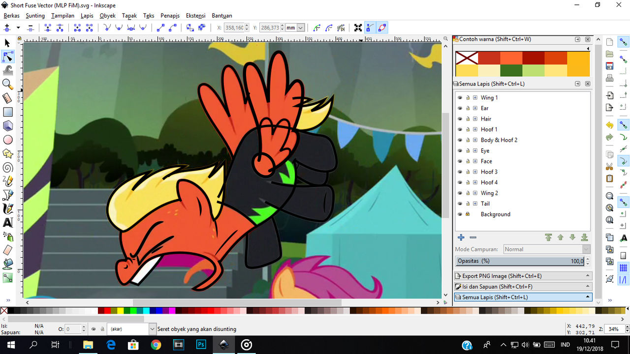Expand the Wing 1 layer tree
The height and width of the screenshot is (354, 630).
pos(475,97)
